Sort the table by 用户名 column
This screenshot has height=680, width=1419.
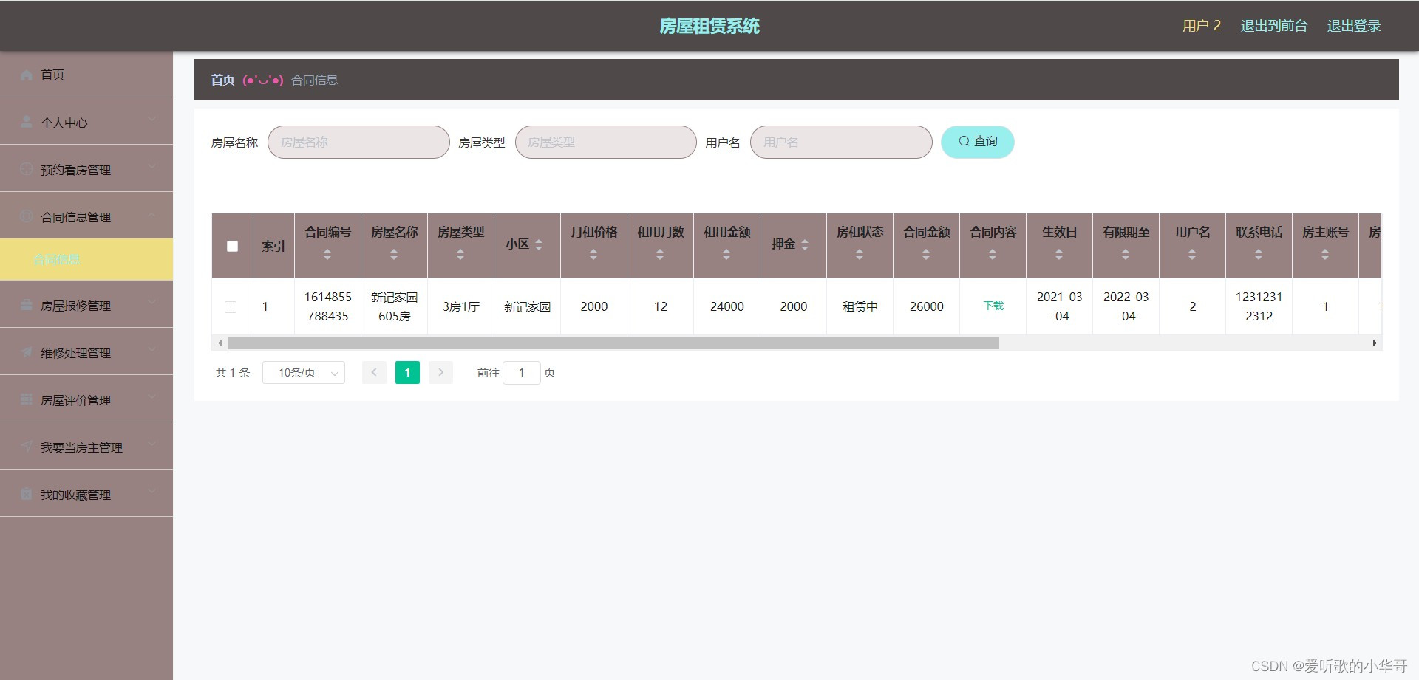click(1192, 255)
